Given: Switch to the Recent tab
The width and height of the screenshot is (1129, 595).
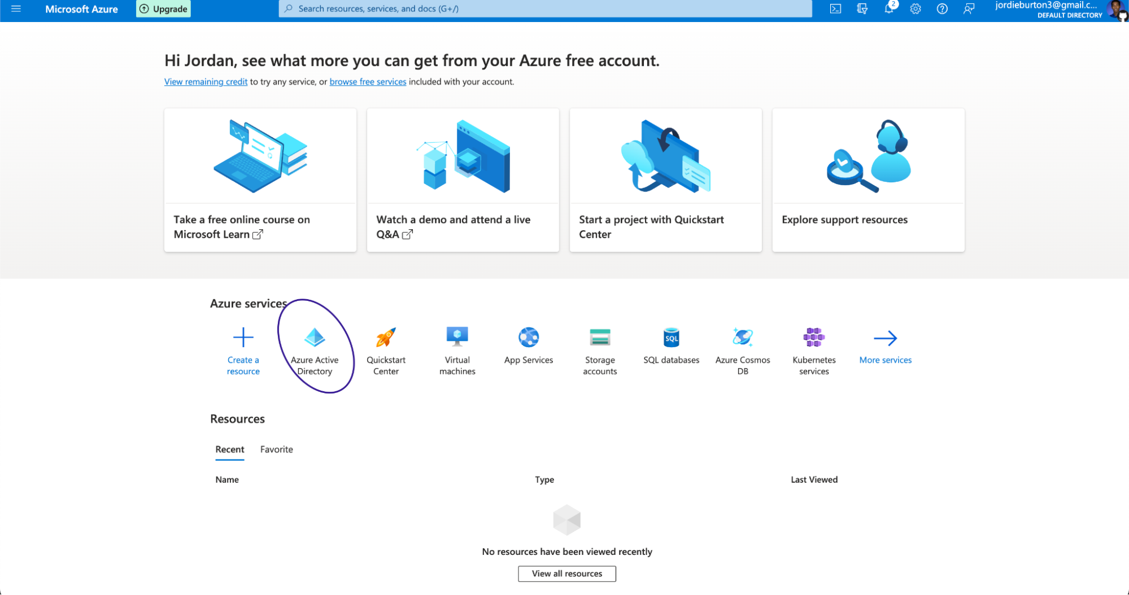Looking at the screenshot, I should tap(230, 450).
